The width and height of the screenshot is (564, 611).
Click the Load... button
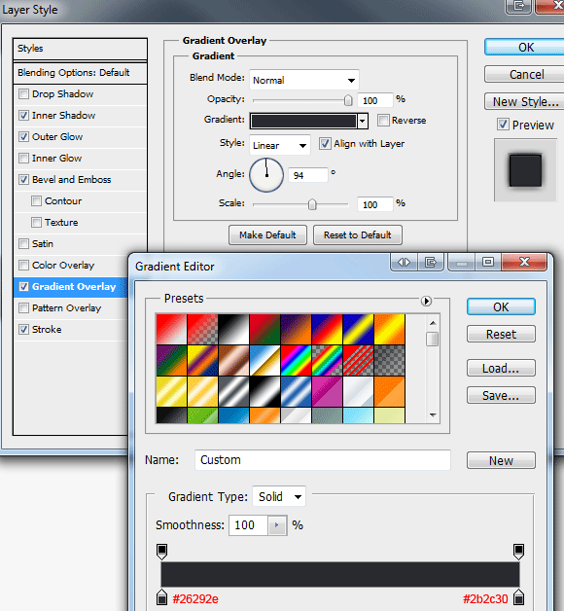tap(501, 368)
